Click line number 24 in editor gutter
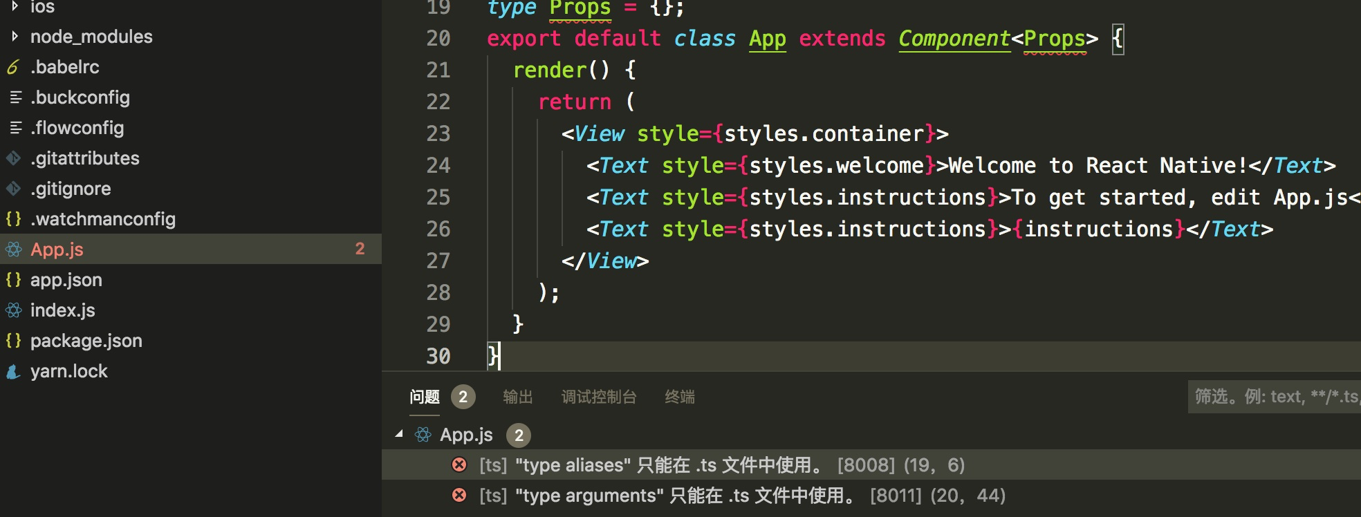This screenshot has width=1361, height=517. click(x=438, y=165)
